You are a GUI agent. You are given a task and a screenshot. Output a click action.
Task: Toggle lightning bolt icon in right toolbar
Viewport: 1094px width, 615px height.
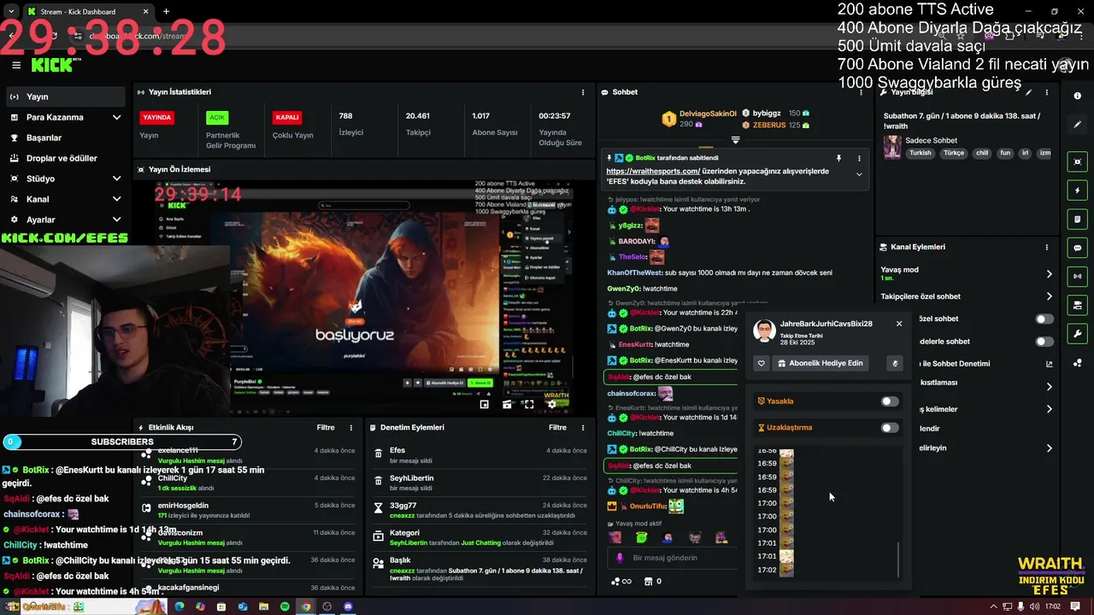(1078, 190)
